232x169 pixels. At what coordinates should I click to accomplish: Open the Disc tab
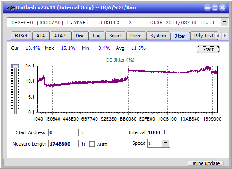coord(80,36)
